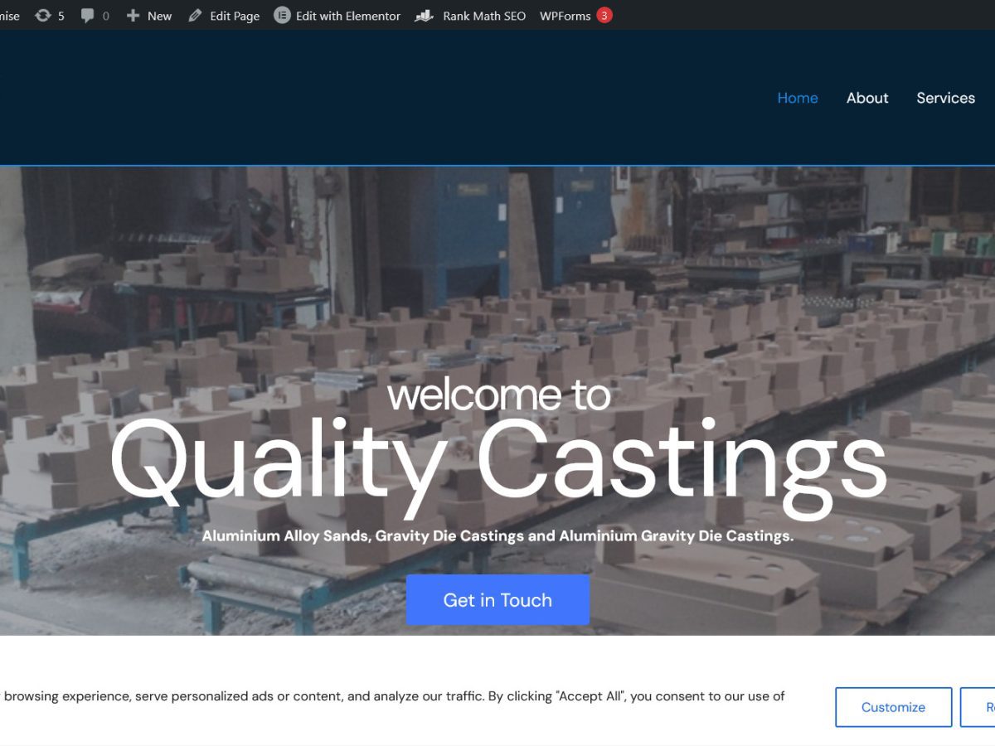
Task: Open the Rank Math SEO text menu
Action: click(x=484, y=16)
